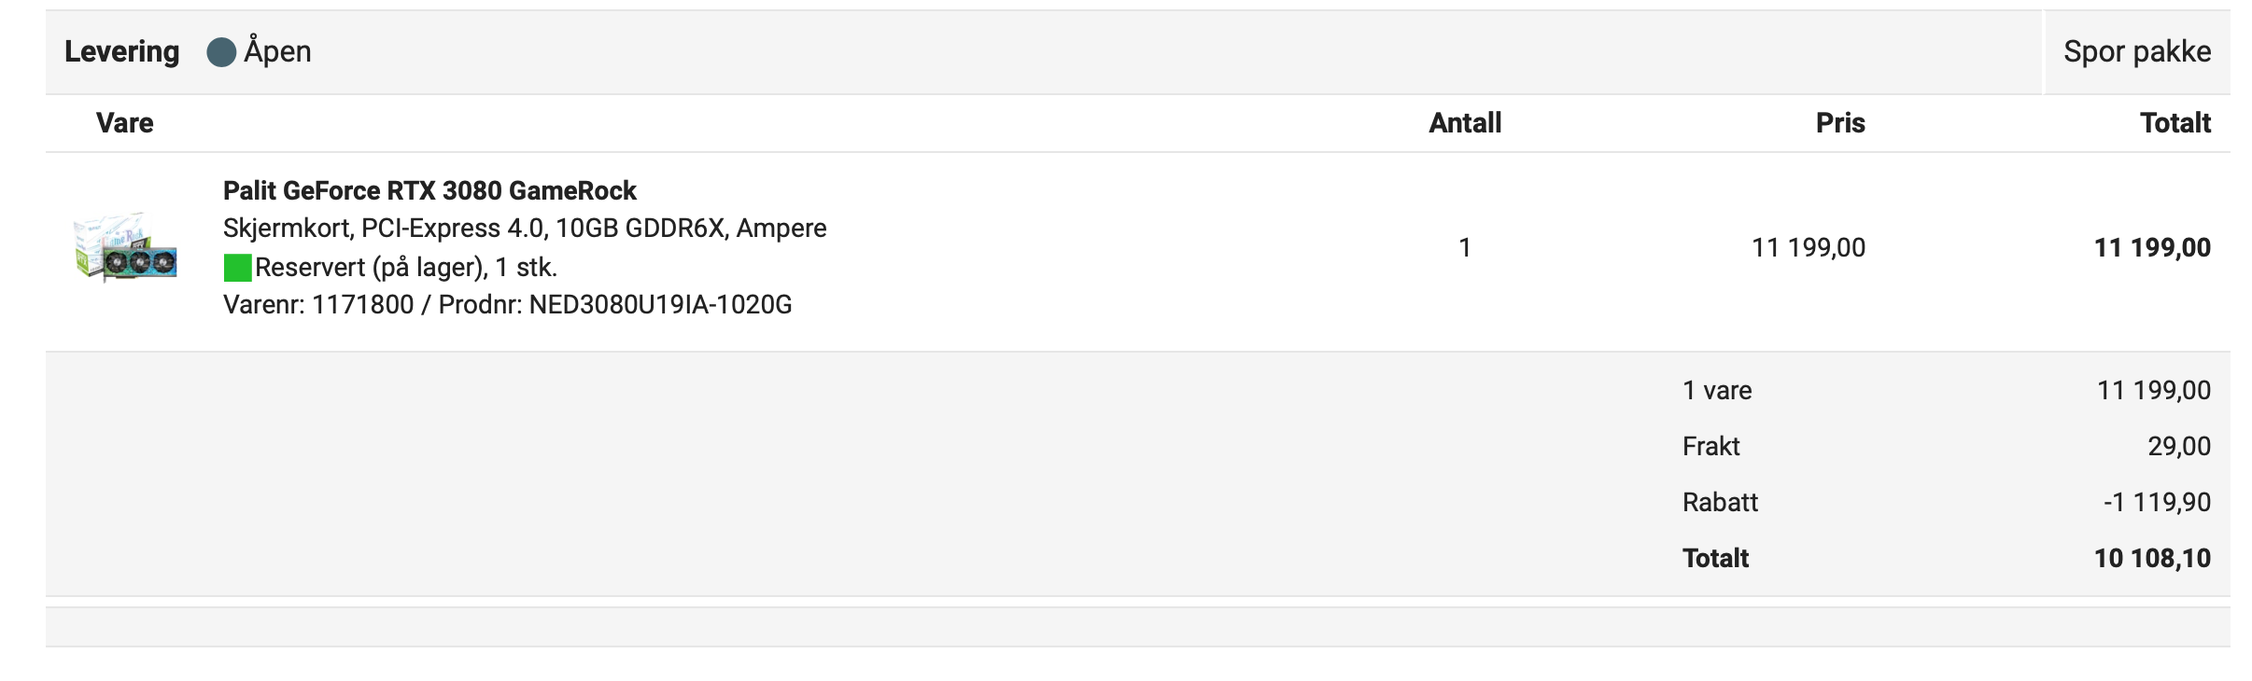Click the Spor pakke tracking button
The image size is (2252, 681).
tap(2136, 52)
